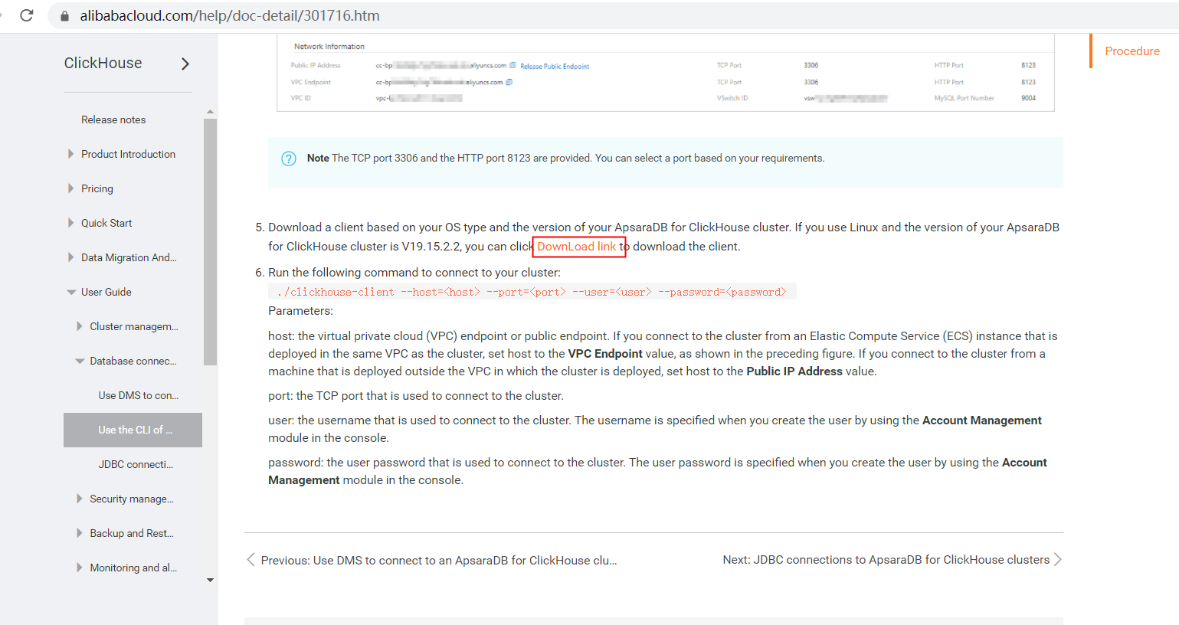Open Database connec... item

coord(133,361)
